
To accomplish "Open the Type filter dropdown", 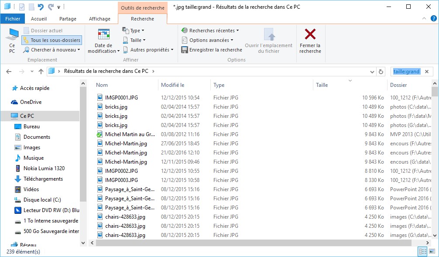I will coord(133,31).
